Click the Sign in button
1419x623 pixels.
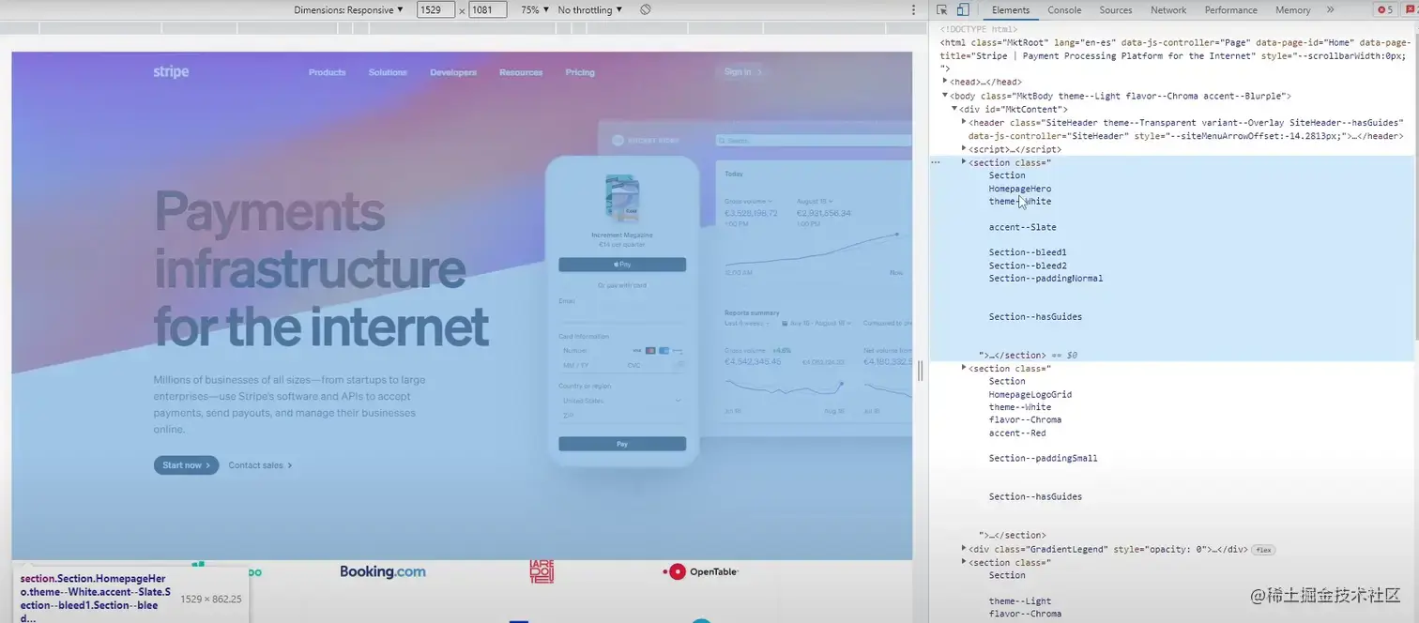pyautogui.click(x=742, y=72)
